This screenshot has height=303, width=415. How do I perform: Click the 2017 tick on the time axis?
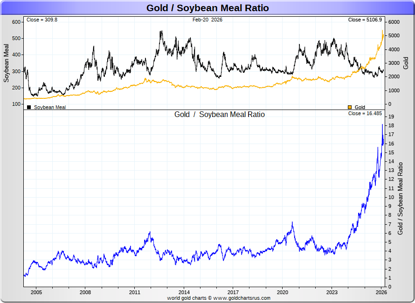pyautogui.click(x=233, y=292)
